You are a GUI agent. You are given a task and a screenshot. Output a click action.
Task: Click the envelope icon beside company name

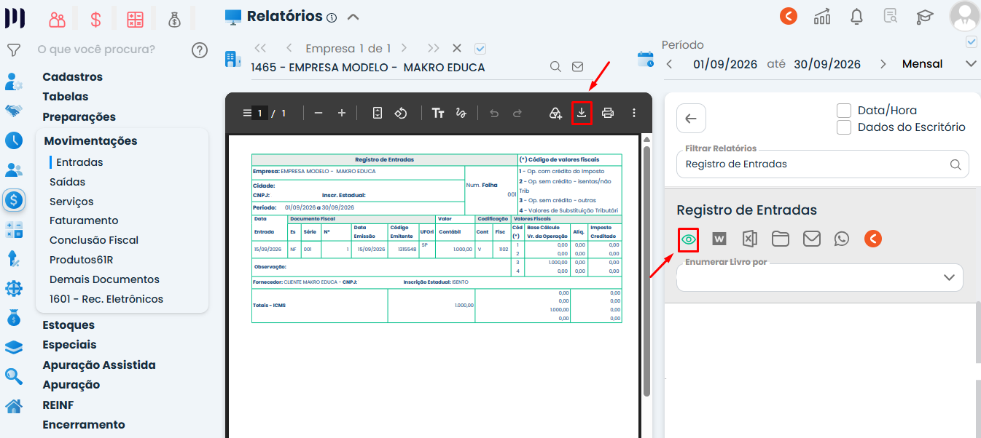pos(577,67)
